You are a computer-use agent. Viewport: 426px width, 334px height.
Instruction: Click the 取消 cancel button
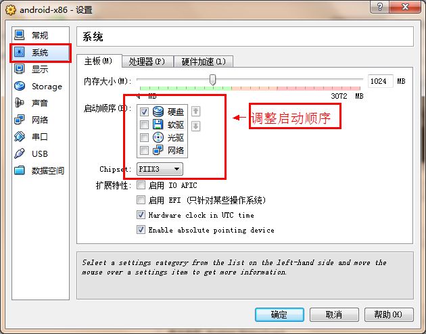pos(334,314)
